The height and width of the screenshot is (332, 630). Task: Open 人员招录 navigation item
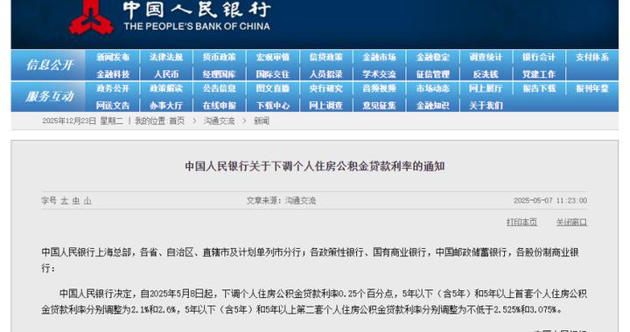(325, 74)
